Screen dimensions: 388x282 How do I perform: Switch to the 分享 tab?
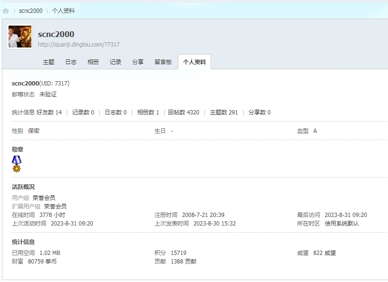138,62
